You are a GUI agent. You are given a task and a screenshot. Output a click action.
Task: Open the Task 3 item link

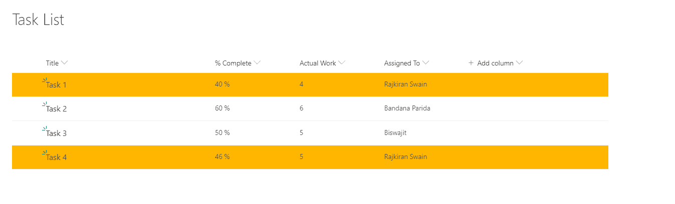(x=56, y=133)
